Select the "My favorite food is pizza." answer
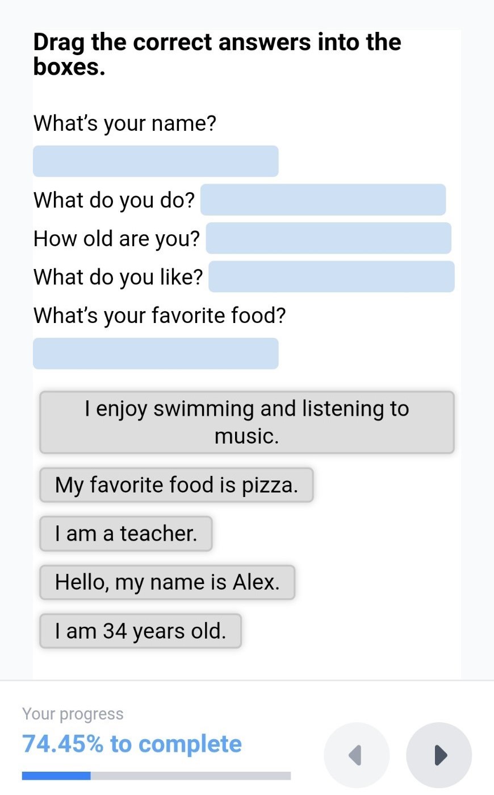Viewport: 494px width, 795px height. [176, 485]
